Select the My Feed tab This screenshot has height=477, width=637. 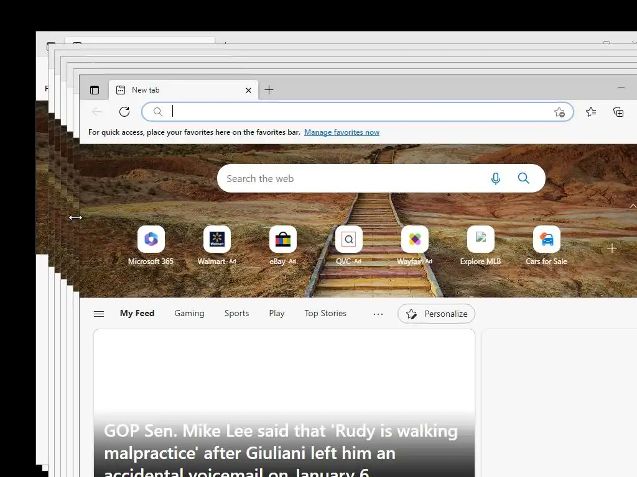(137, 313)
